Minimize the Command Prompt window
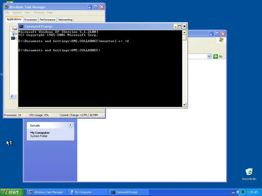 pyautogui.click(x=176, y=26)
